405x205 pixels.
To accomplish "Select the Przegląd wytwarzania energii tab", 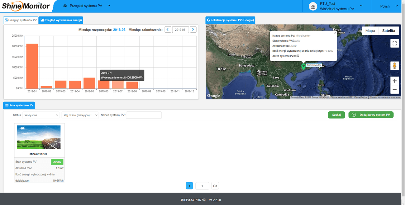I will (x=61, y=20).
